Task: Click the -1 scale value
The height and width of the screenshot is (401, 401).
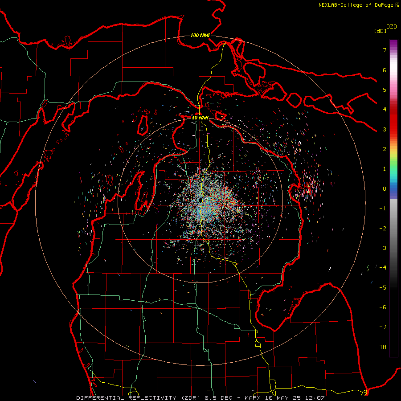Action: 383,209
